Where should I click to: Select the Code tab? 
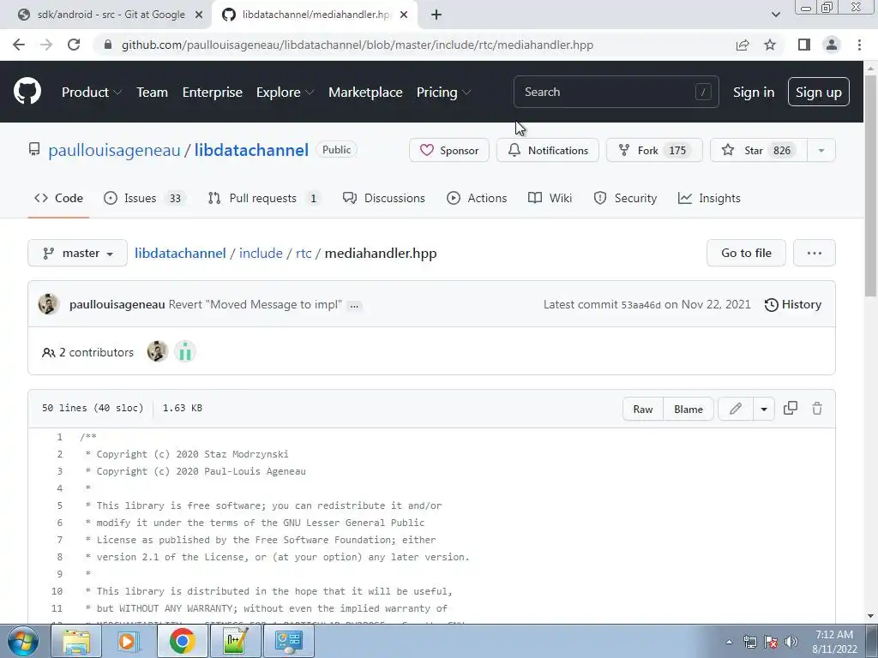point(58,198)
